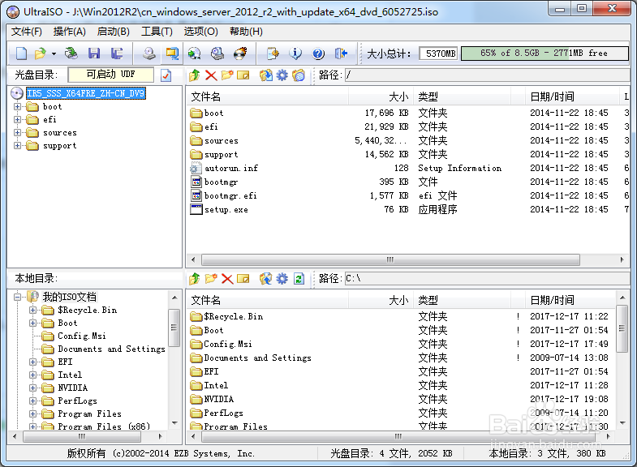The image size is (637, 467).
Task: Click the Register note toolbar icon
Action: 273,54
